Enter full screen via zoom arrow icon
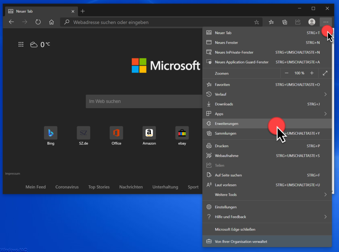This screenshot has width=339, height=252. 325,73
